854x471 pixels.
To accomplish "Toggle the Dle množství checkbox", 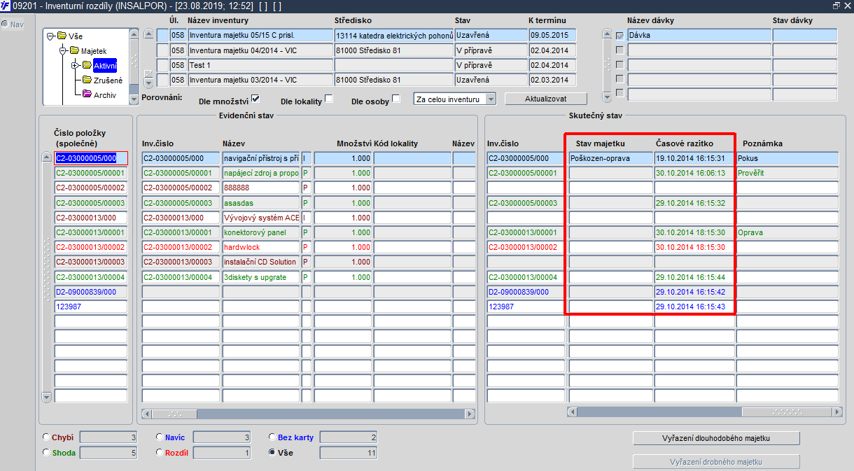I will click(x=255, y=98).
